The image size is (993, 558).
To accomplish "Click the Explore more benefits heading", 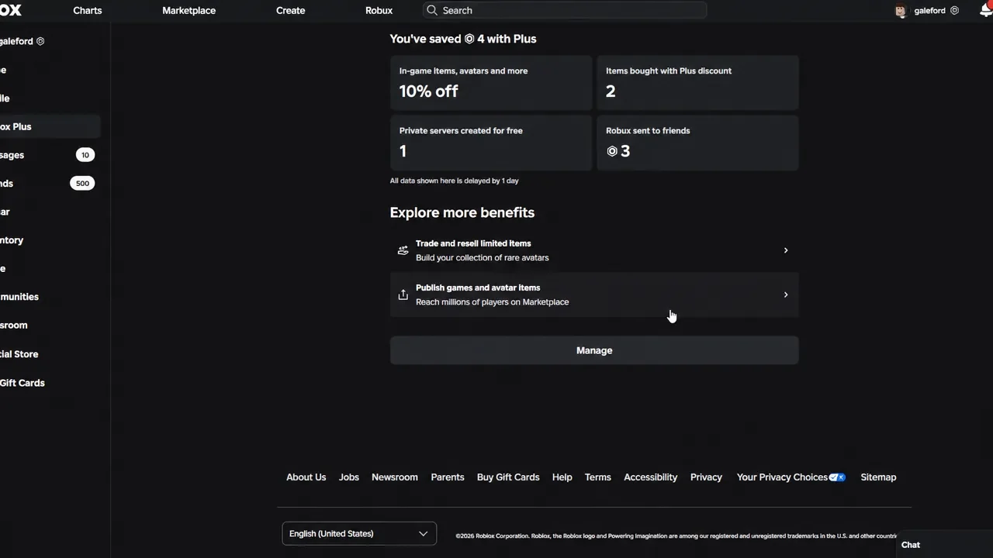I will (462, 212).
